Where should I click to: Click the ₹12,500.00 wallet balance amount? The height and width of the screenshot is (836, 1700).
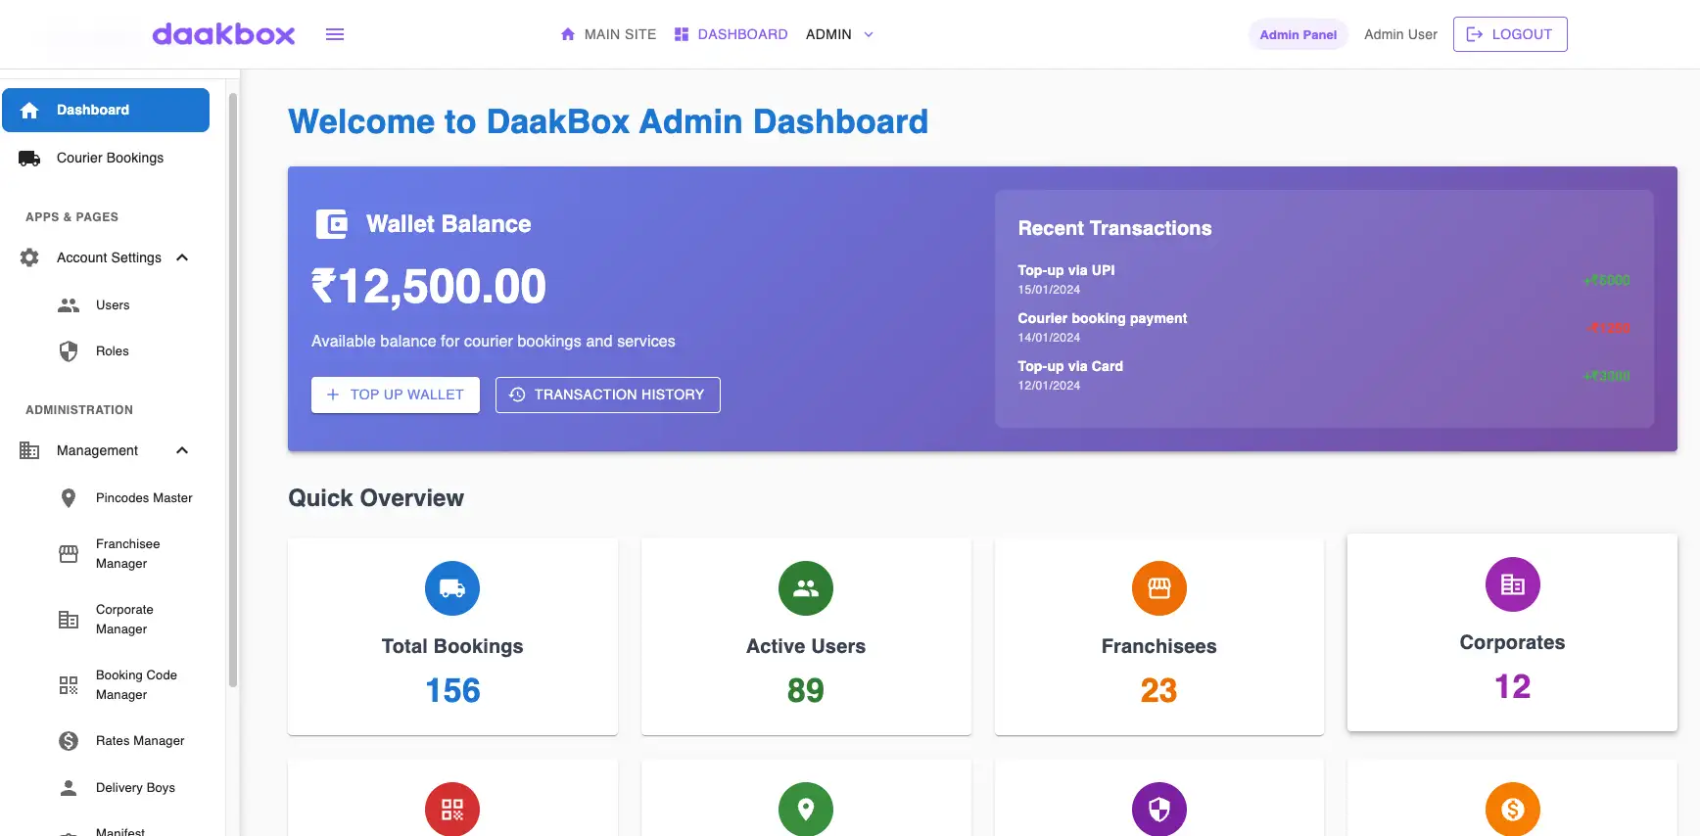(429, 287)
